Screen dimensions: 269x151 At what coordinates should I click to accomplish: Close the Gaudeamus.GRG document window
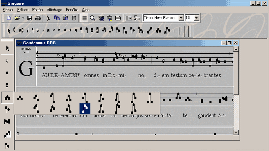(x=235, y=43)
